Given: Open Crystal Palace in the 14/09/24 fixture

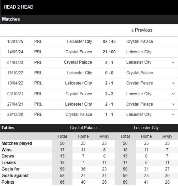Looking at the screenshot, I should (x=79, y=52).
